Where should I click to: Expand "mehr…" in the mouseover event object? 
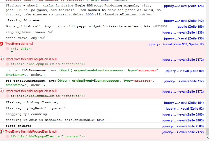coord(37,75)
